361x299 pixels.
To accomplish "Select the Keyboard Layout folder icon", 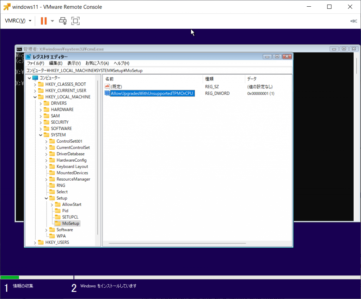I will pyautogui.click(x=52, y=166).
